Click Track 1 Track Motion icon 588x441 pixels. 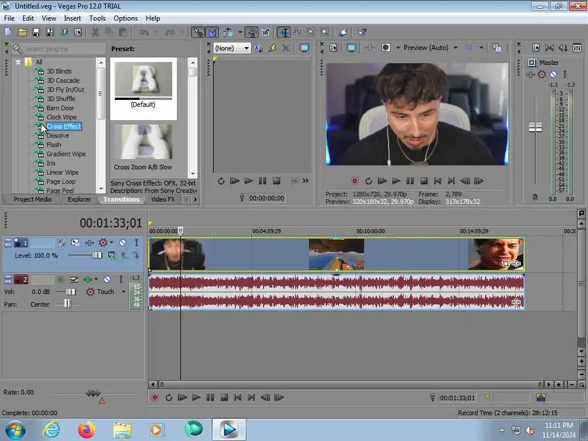(75, 243)
